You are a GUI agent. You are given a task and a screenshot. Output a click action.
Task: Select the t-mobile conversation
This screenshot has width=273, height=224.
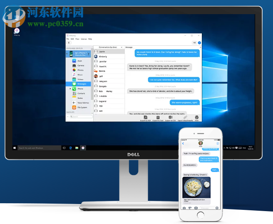coord(109,96)
